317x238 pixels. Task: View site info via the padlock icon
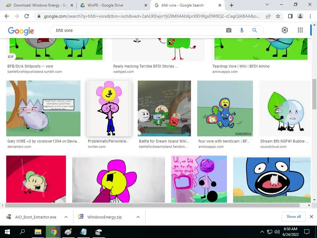[39, 16]
